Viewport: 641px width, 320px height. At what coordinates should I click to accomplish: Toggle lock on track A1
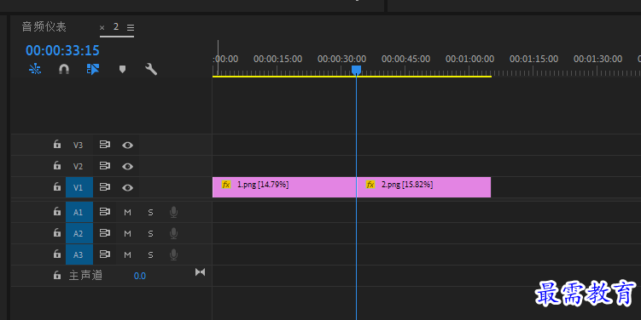coord(57,211)
